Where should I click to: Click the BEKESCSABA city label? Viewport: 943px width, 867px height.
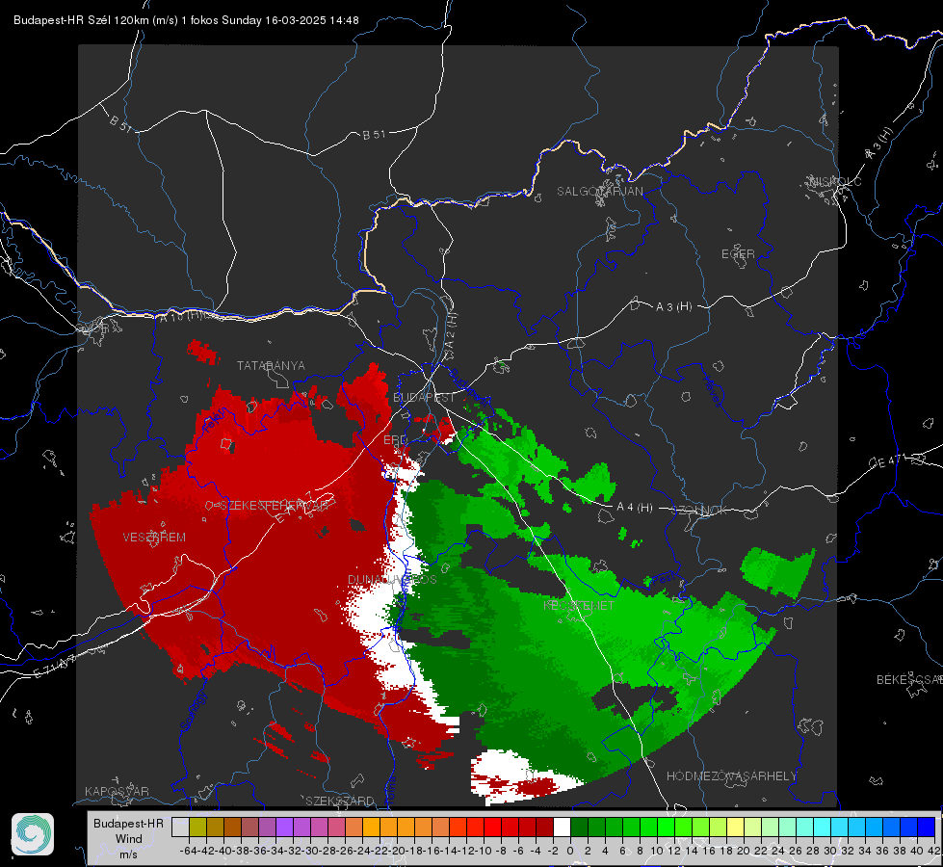coord(909,679)
